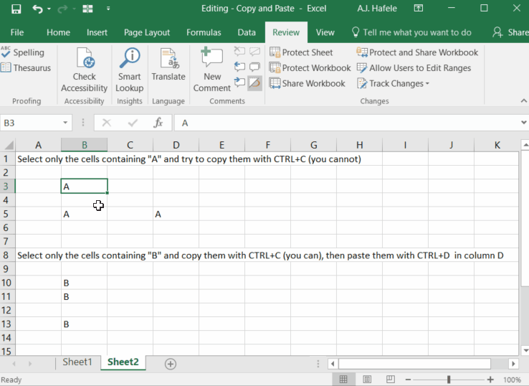Click Share Workbook

[308, 83]
